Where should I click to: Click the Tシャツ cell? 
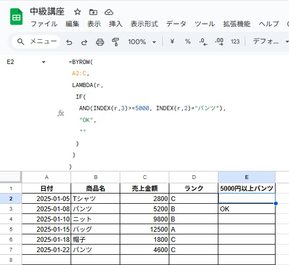click(x=95, y=199)
